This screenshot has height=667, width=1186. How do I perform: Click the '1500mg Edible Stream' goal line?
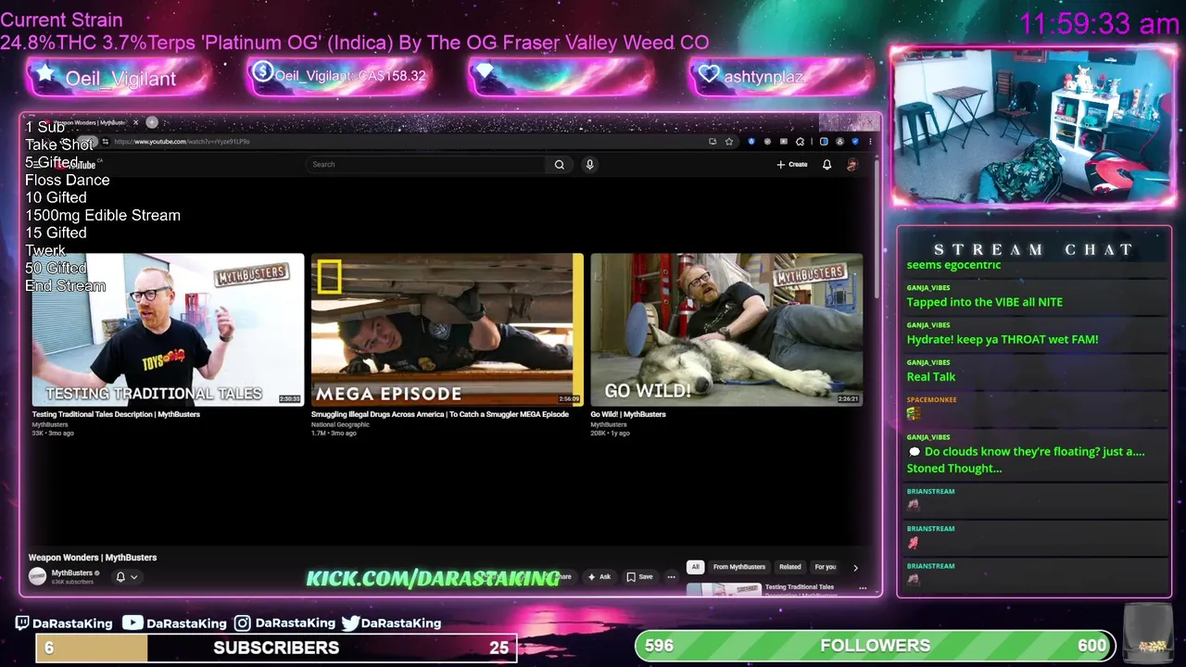103,215
